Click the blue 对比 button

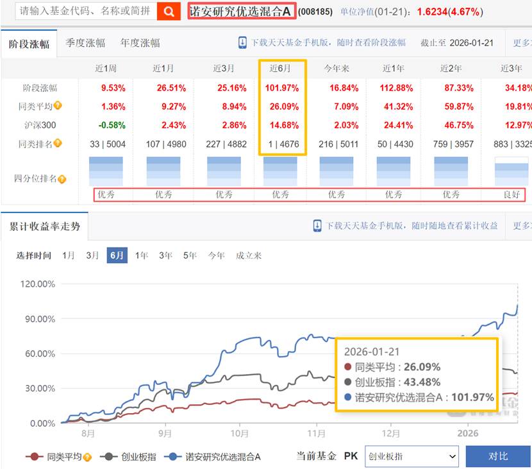(498, 456)
